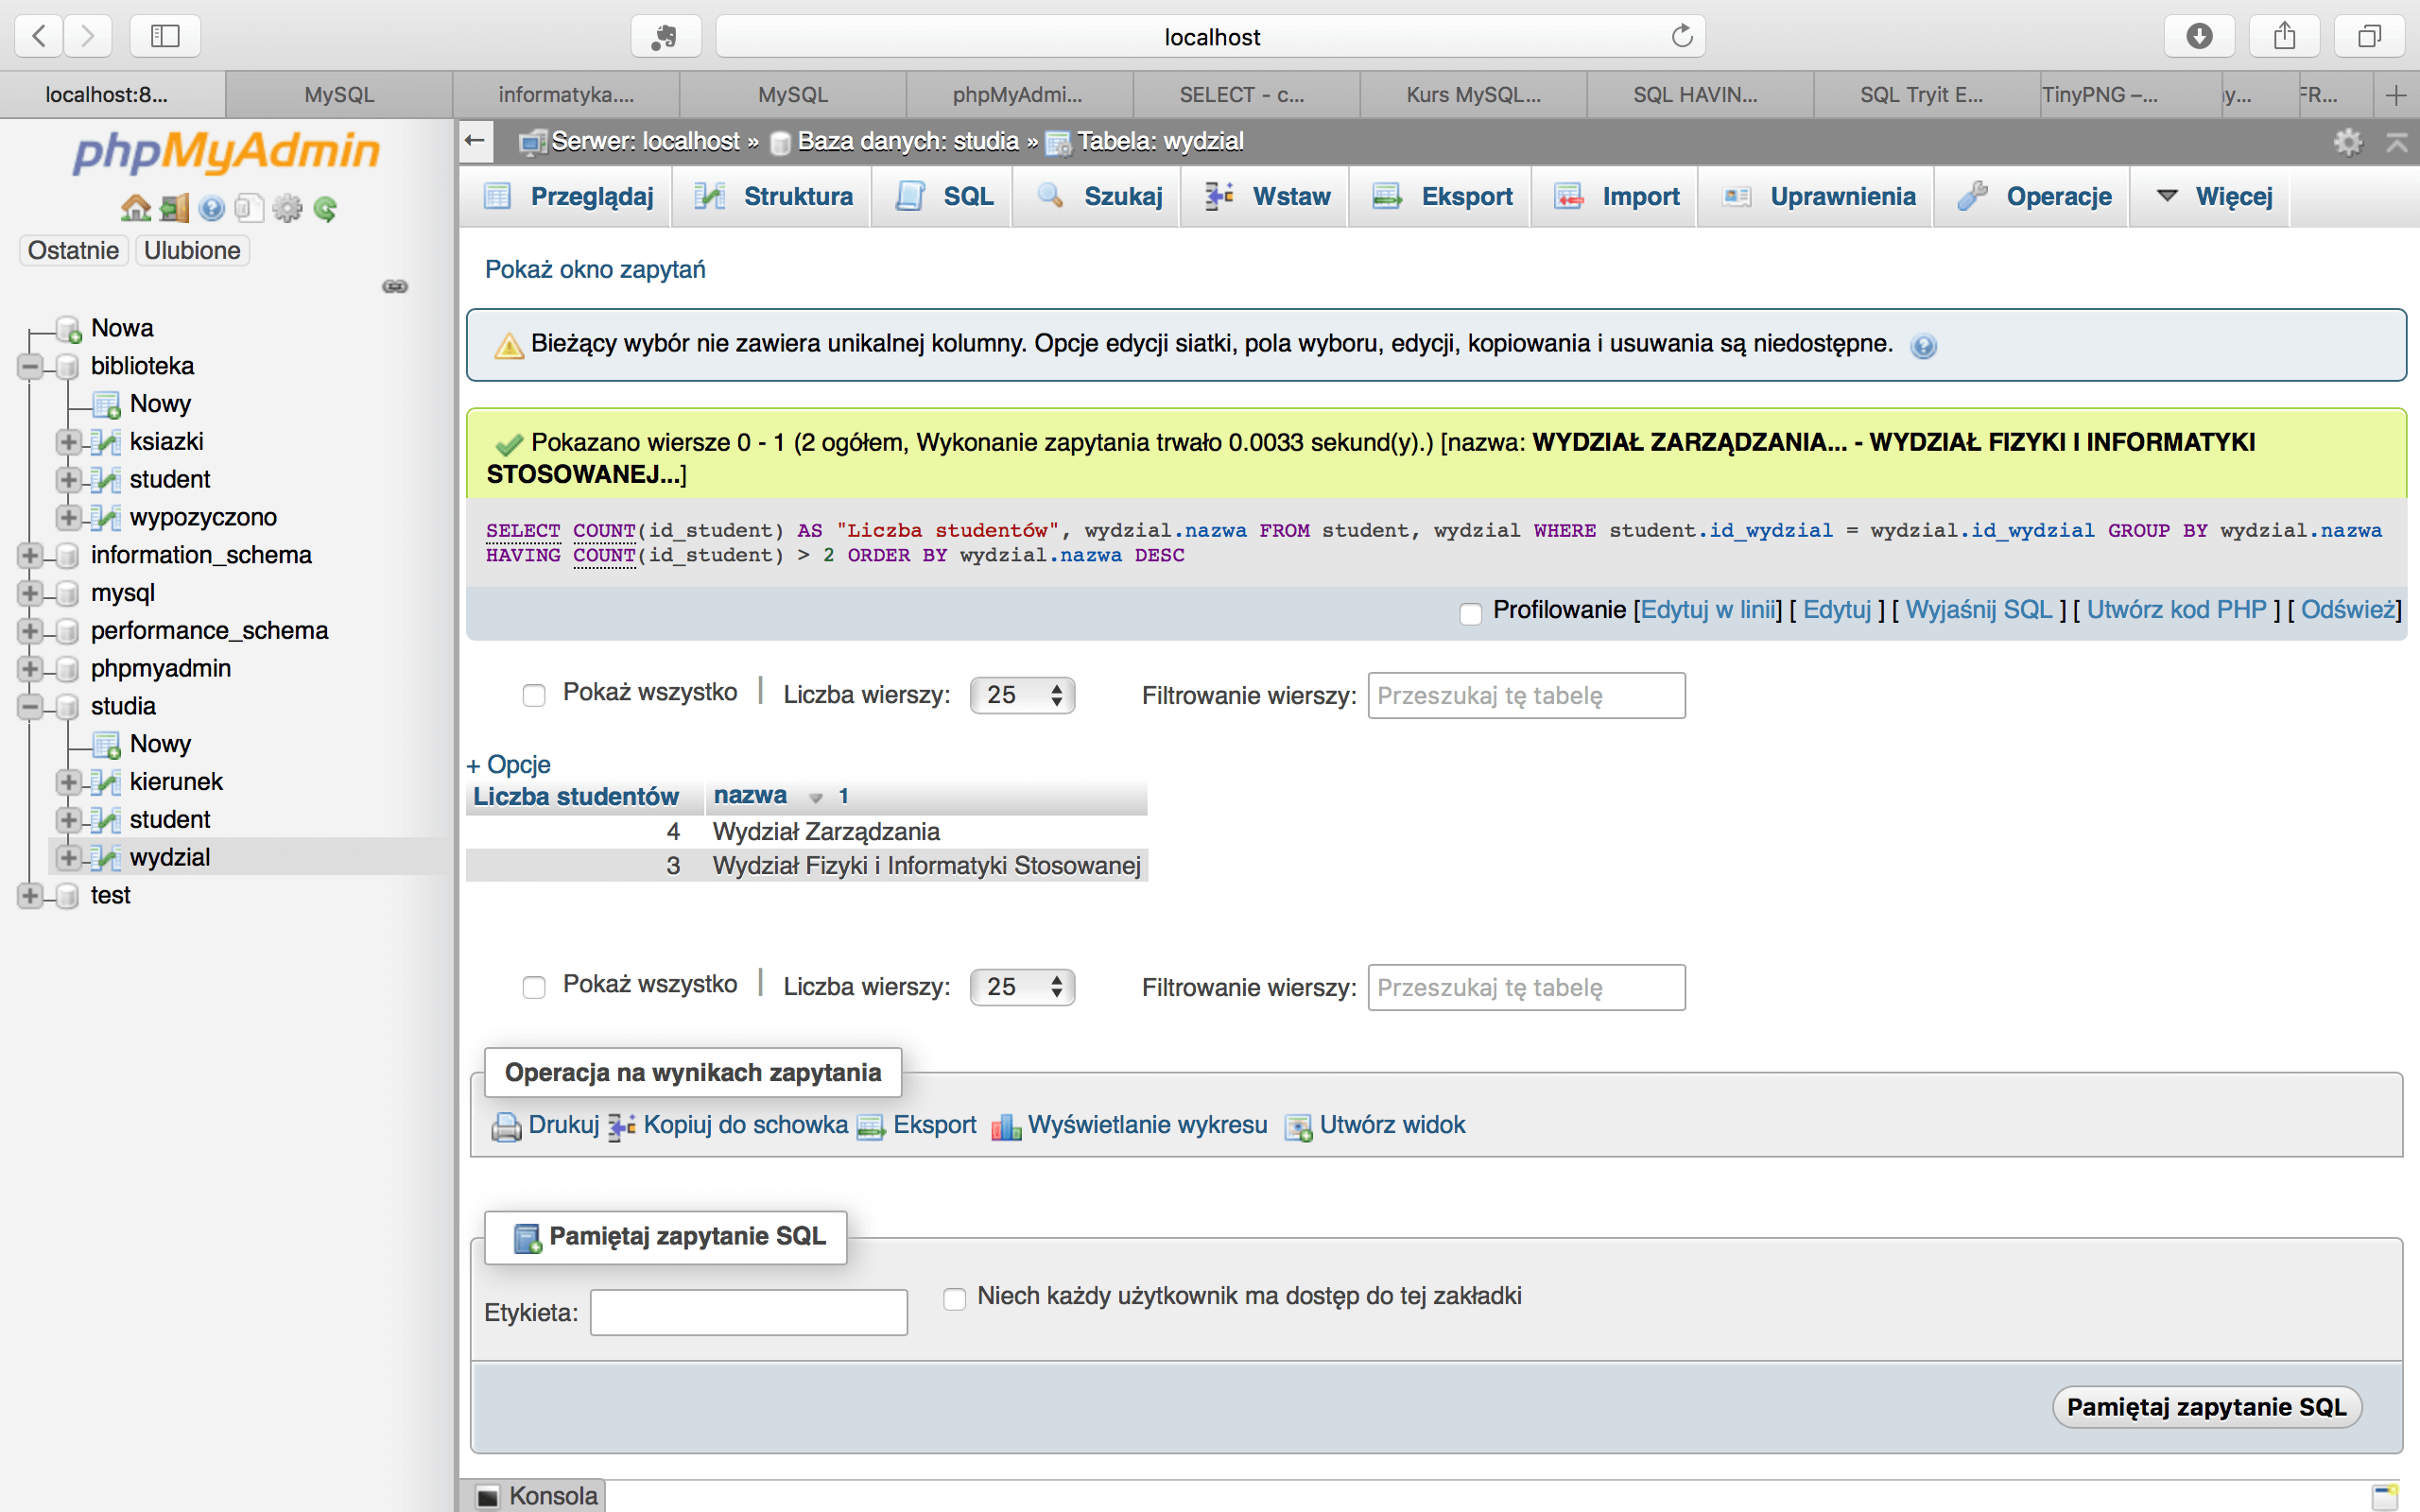The width and height of the screenshot is (2420, 1512).
Task: Check Niech każdy użytkownik ma dostęp checkbox
Action: 955,1298
